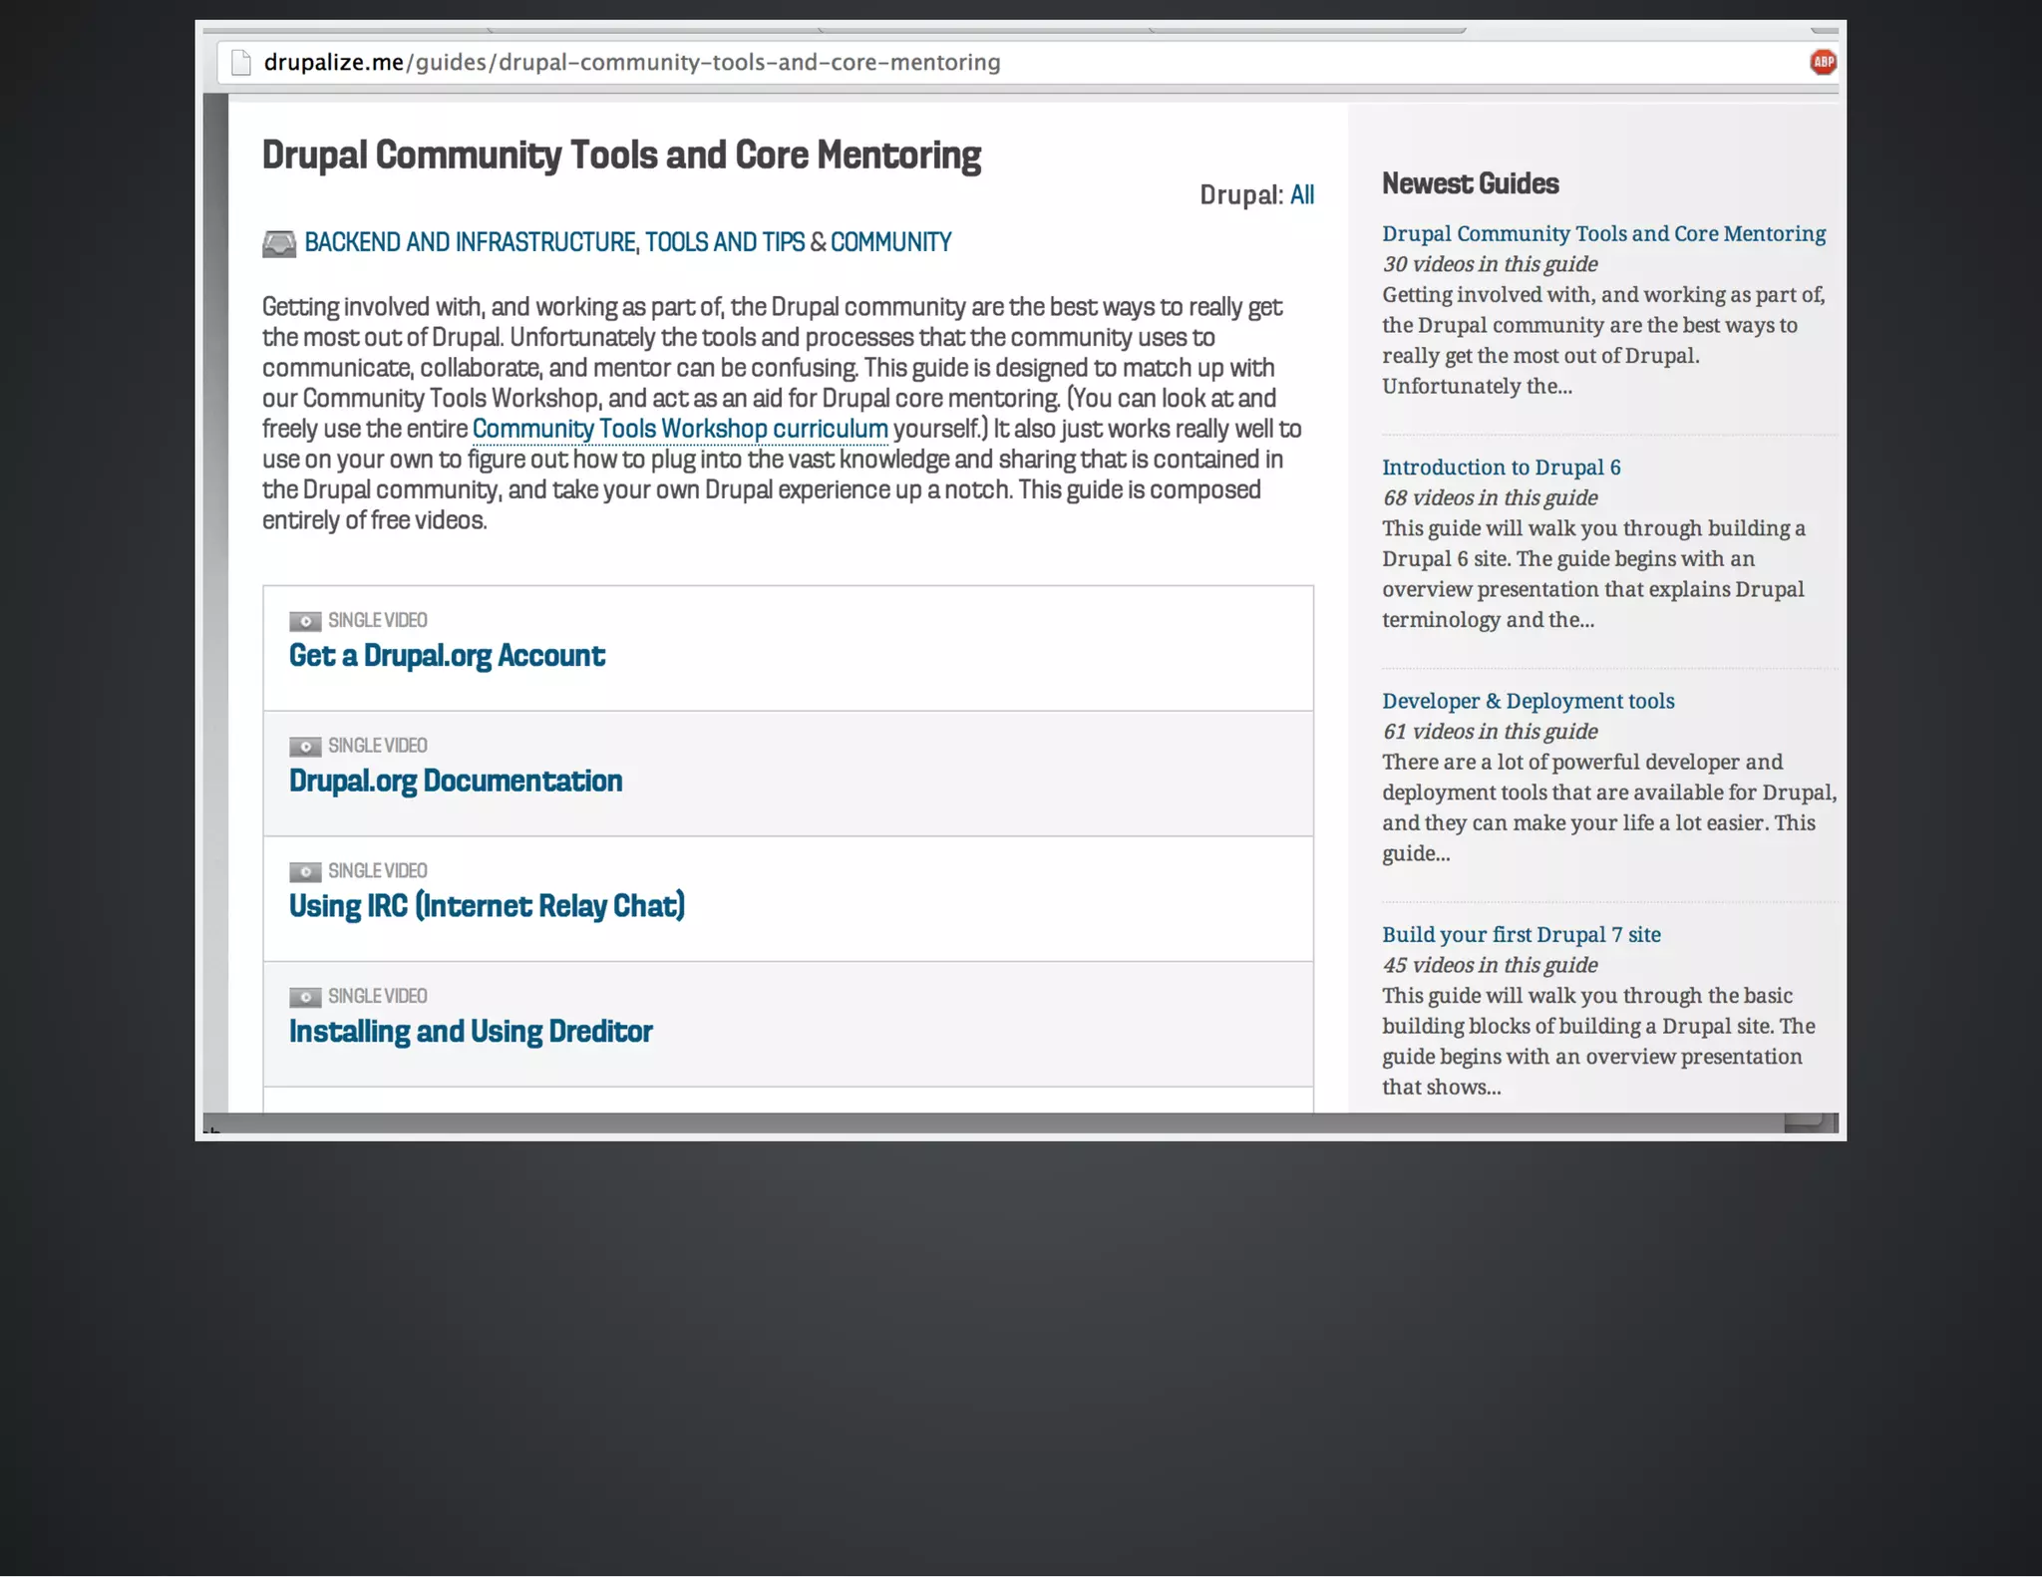2042x1577 pixels.
Task: Select the Backend and Infrastructure category link
Action: tap(470, 242)
